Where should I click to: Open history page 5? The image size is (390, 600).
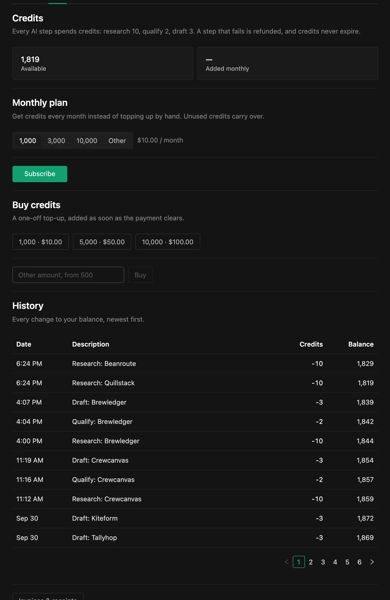pyautogui.click(x=347, y=562)
